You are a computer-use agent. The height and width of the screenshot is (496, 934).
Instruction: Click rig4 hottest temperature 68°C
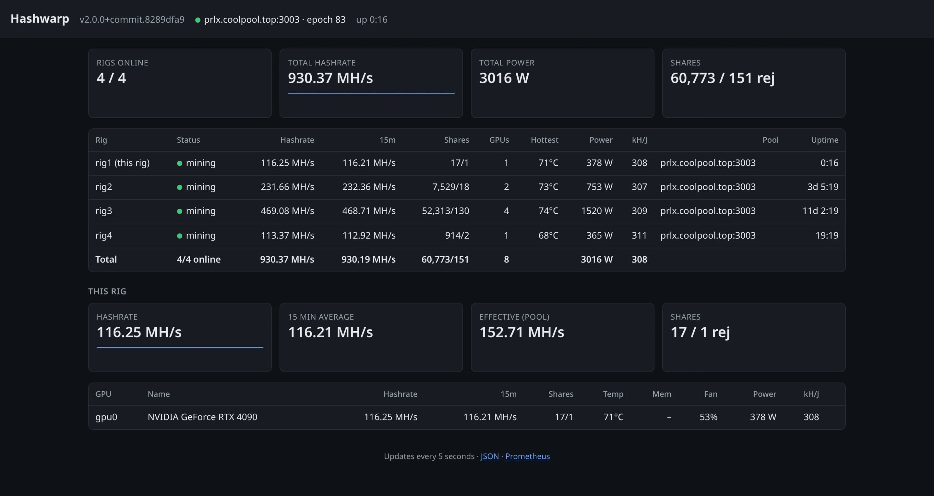tap(548, 235)
